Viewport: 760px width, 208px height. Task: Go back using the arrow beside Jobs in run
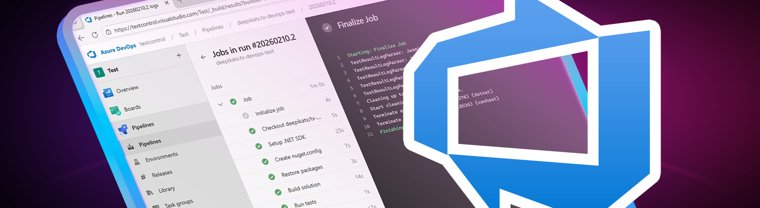click(x=203, y=57)
